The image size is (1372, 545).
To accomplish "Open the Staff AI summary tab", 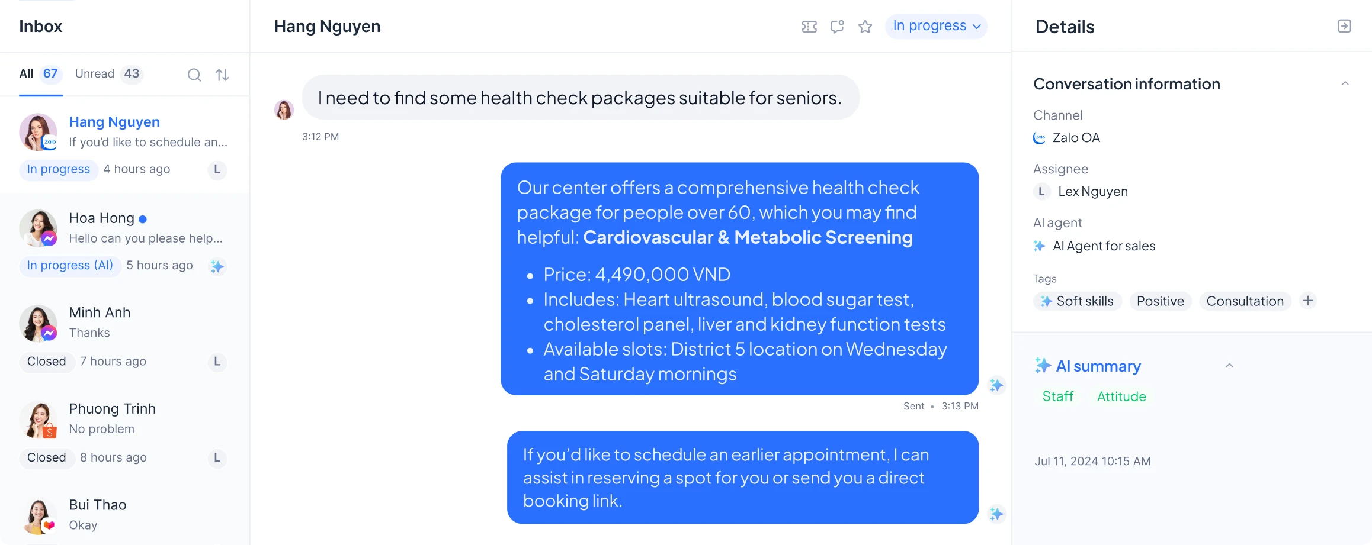I will 1057,396.
